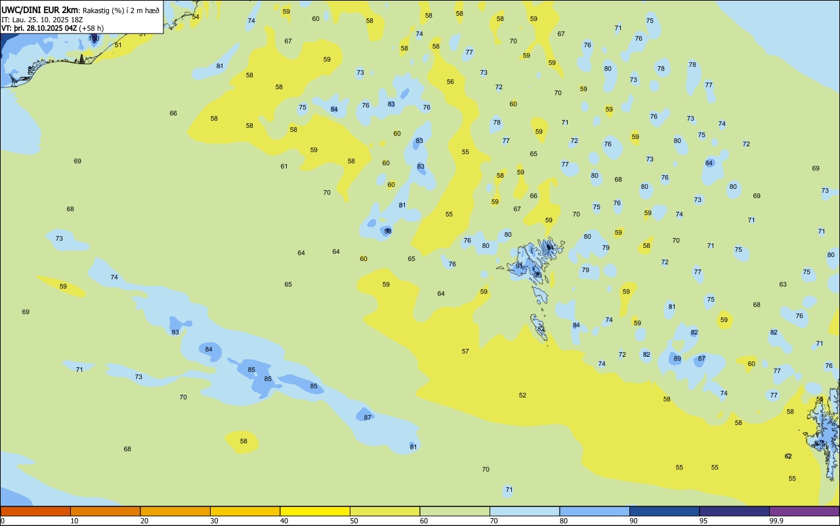
Task: Click the map humidity value "61"
Action: pos(284,167)
